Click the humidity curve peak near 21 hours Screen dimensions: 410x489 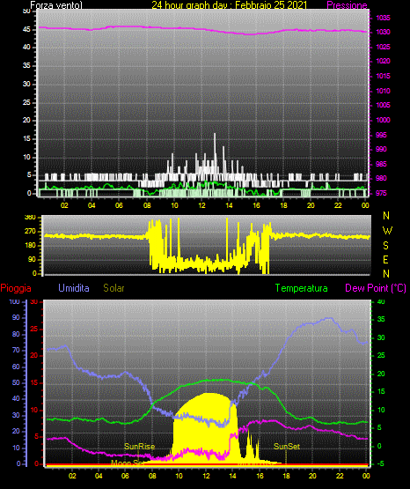point(329,318)
